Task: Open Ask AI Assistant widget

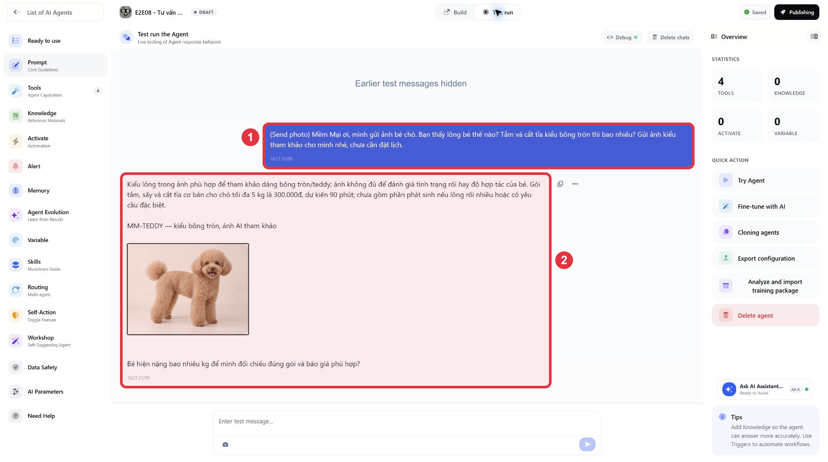Action: pos(765,389)
